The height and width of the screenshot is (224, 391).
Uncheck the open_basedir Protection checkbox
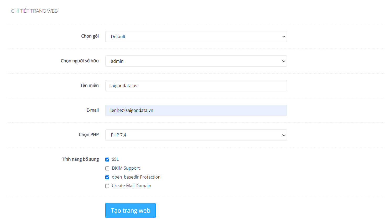[107, 177]
